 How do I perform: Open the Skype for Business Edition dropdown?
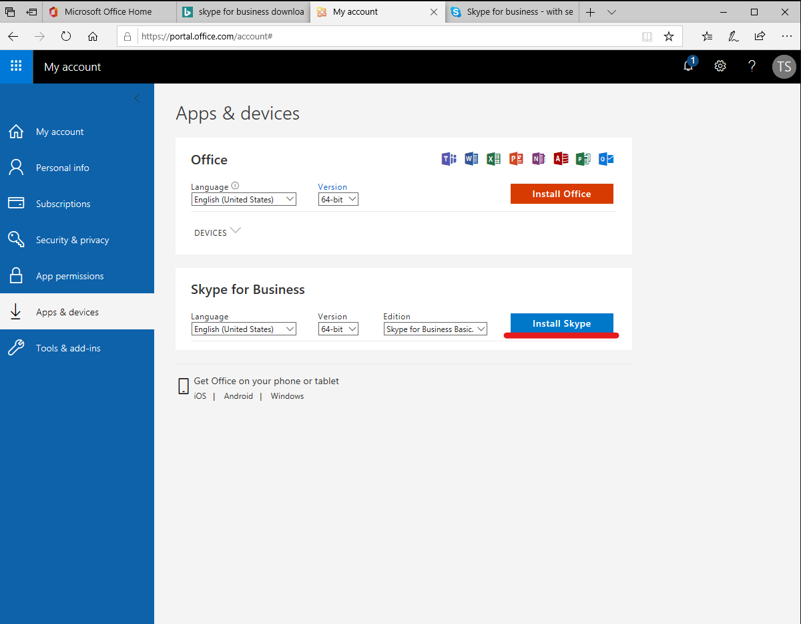(x=435, y=328)
